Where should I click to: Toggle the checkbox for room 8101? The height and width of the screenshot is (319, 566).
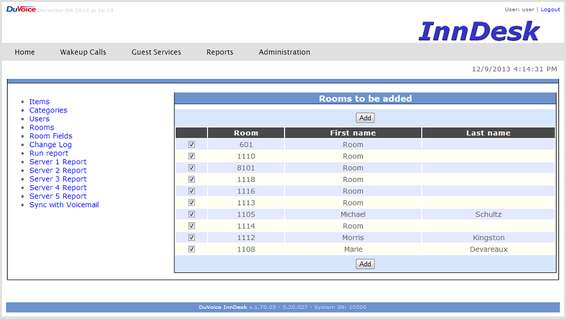point(192,167)
